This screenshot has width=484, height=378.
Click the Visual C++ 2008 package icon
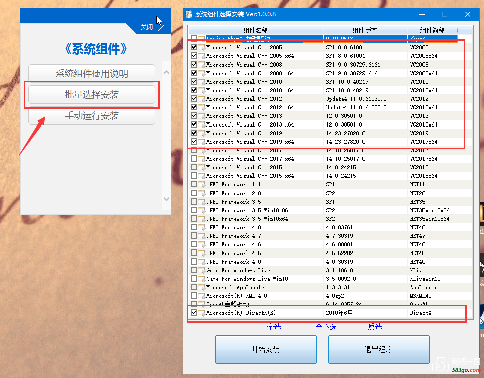(x=202, y=65)
